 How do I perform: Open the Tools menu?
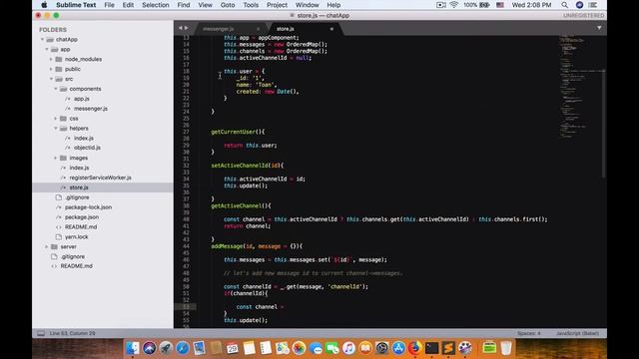click(x=251, y=5)
